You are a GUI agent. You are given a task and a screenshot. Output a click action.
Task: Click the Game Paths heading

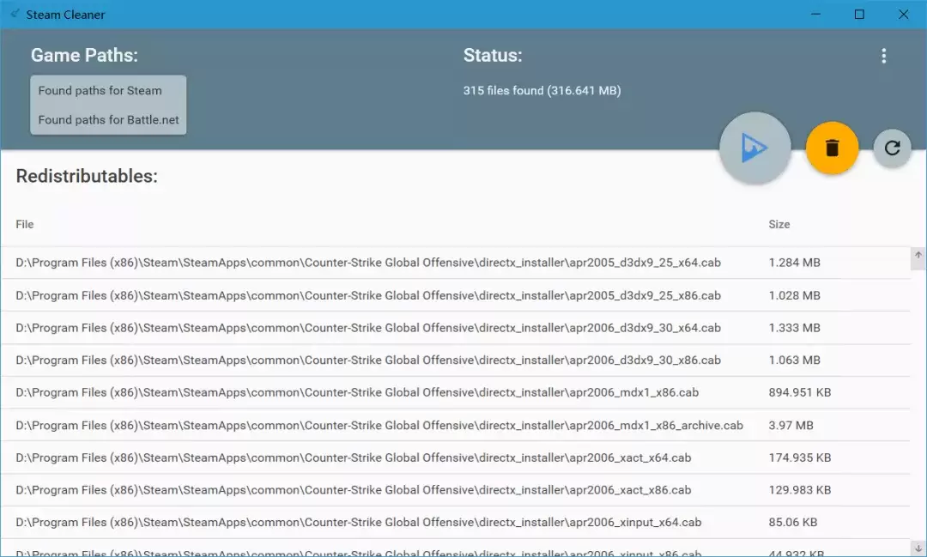[84, 55]
